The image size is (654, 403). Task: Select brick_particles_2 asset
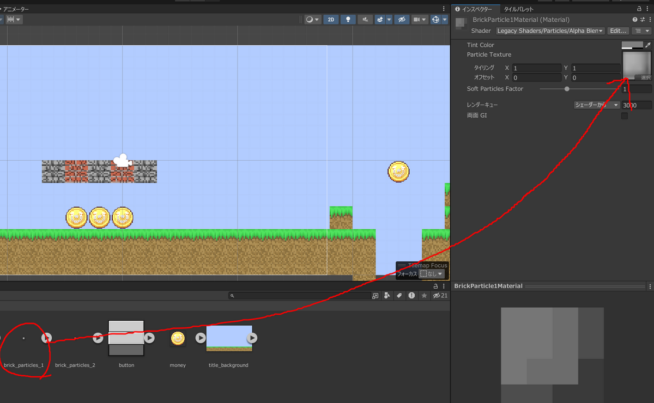point(75,345)
